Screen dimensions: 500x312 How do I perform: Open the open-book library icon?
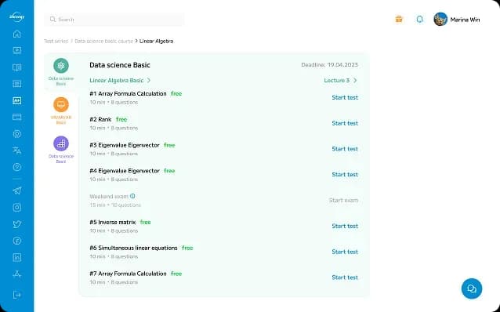(x=17, y=67)
